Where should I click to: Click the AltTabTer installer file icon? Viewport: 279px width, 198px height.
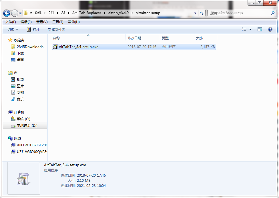(x=55, y=47)
